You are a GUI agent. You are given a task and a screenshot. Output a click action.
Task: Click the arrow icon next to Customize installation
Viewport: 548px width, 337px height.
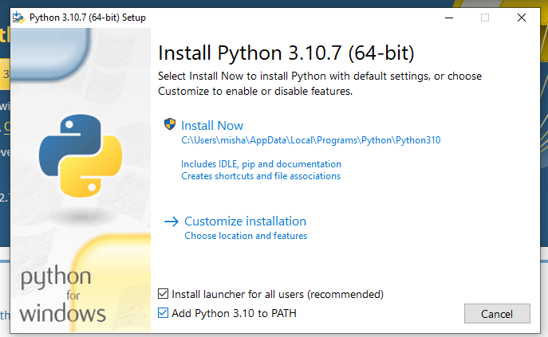(171, 221)
